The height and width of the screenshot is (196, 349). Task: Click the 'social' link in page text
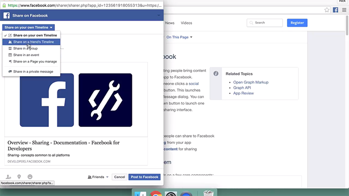tap(194, 84)
